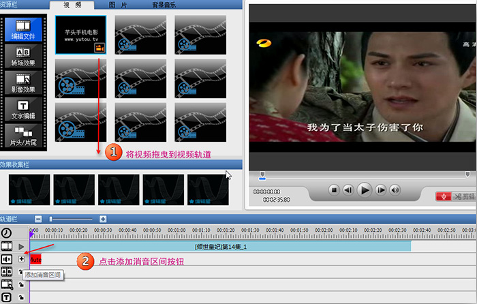Image resolution: width=477 pixels, height=304 pixels.
Task: Click the 00:01:00 mark on timeline ruler
Action: click(x=176, y=230)
